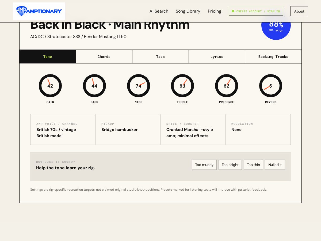Go to Song Library
Image resolution: width=321 pixels, height=241 pixels.
[188, 11]
